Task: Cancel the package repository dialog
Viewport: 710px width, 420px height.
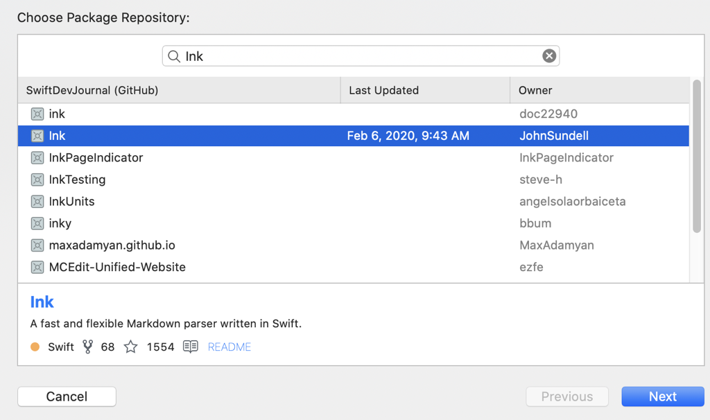Action: tap(67, 396)
